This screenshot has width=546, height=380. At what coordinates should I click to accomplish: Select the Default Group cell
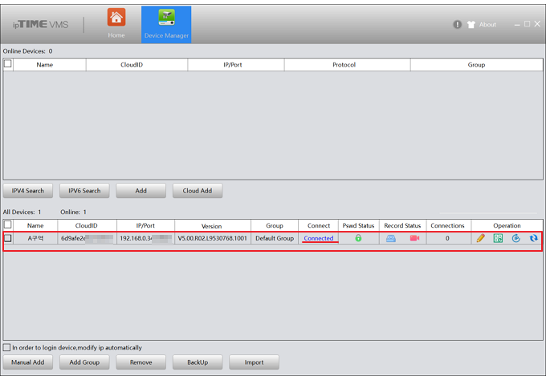point(275,238)
